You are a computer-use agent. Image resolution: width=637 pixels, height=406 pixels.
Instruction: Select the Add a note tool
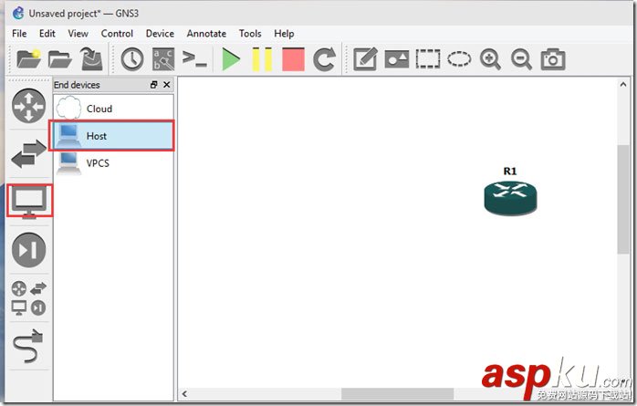click(365, 59)
